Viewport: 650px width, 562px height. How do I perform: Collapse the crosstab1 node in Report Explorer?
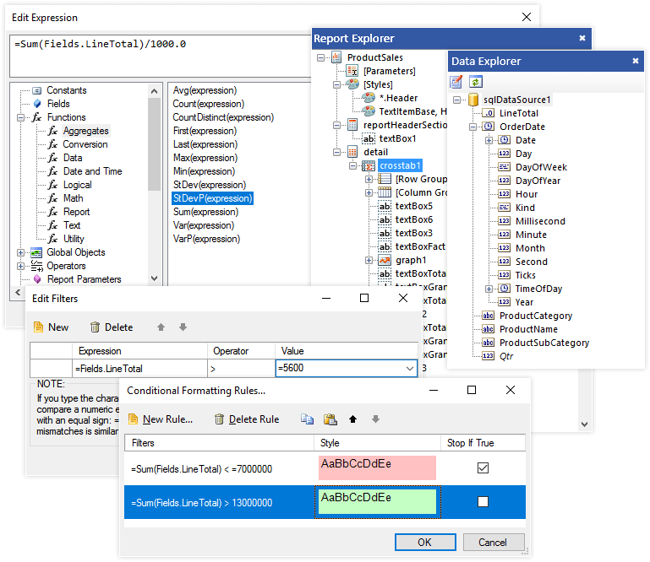(352, 166)
